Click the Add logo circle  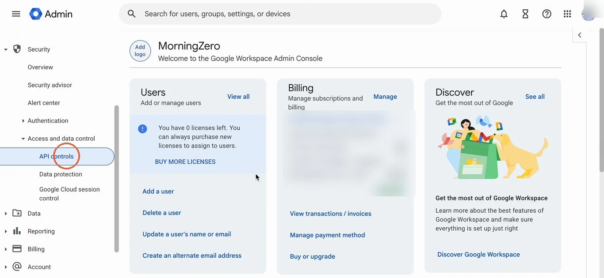pyautogui.click(x=140, y=51)
